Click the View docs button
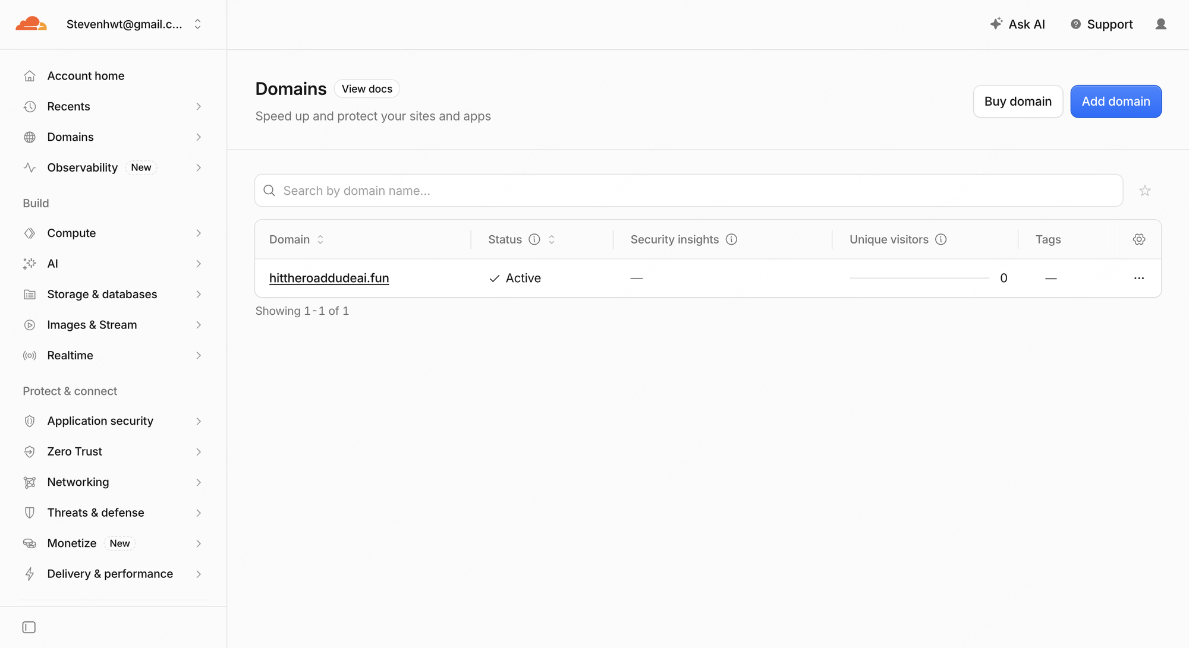This screenshot has width=1189, height=648. point(367,88)
